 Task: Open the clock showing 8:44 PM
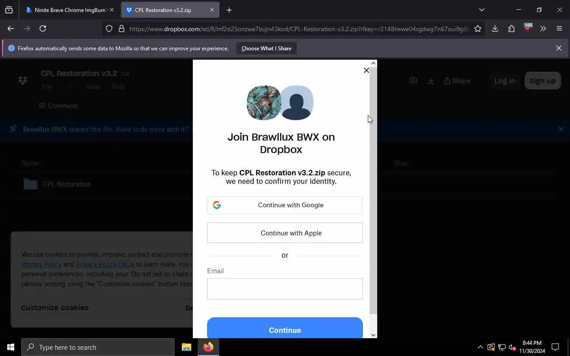point(532,347)
